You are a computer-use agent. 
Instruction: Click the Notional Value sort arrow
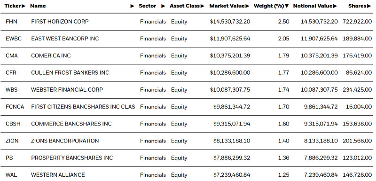pos(335,6)
